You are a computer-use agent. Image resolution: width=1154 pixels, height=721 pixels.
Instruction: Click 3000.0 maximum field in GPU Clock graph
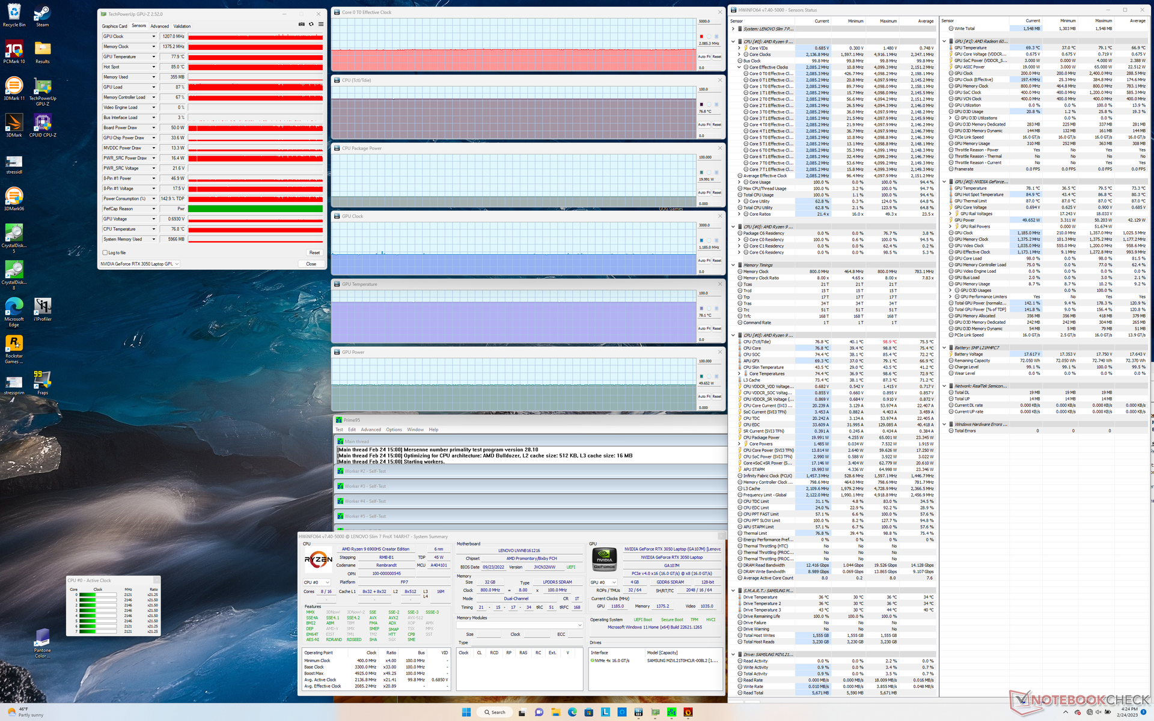point(709,225)
